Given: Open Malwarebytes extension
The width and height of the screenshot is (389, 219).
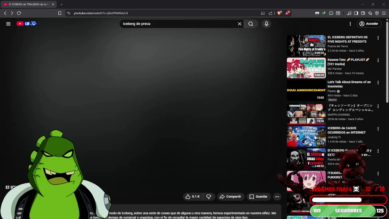Looking at the screenshot, I should pos(317,13).
